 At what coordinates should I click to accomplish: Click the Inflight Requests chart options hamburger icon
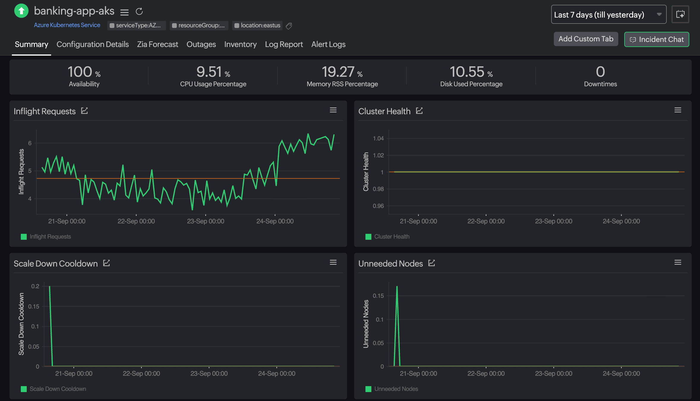click(333, 110)
